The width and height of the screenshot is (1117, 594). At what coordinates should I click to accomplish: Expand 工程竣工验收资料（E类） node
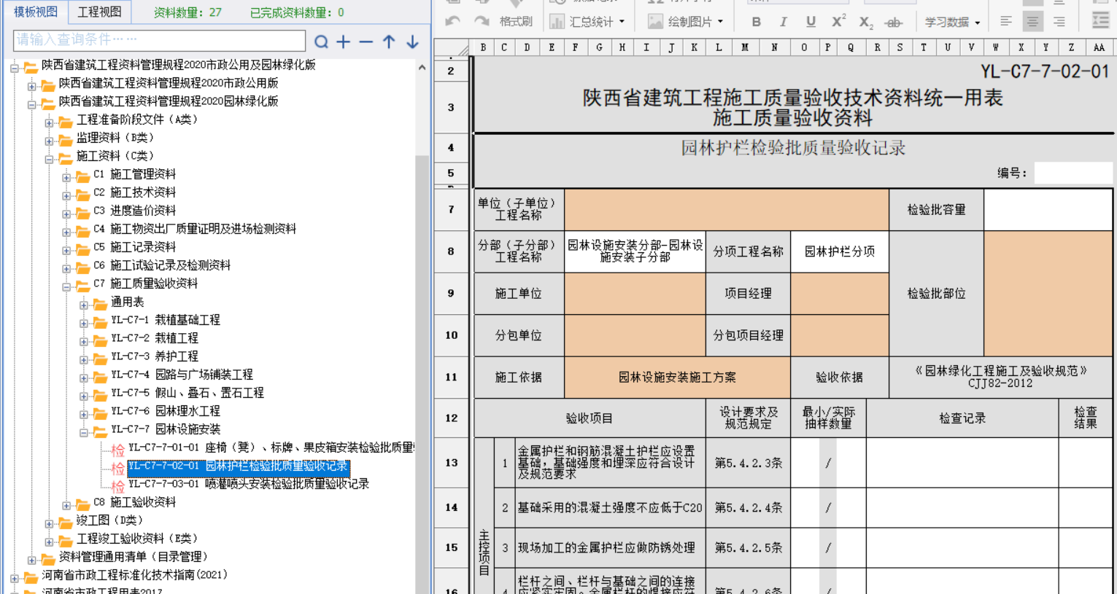click(49, 542)
